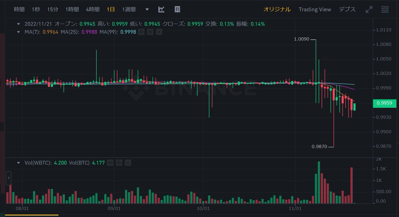Collapse the OHLC date info row arrow
This screenshot has height=217, width=399.
pos(19,24)
